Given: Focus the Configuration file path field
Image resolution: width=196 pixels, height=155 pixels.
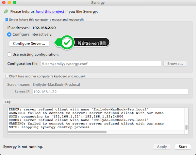Looking at the screenshot, I should [x=101, y=64].
